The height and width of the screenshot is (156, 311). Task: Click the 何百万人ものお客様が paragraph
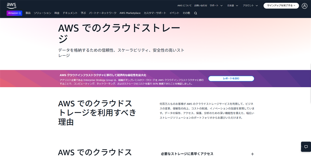207,111
